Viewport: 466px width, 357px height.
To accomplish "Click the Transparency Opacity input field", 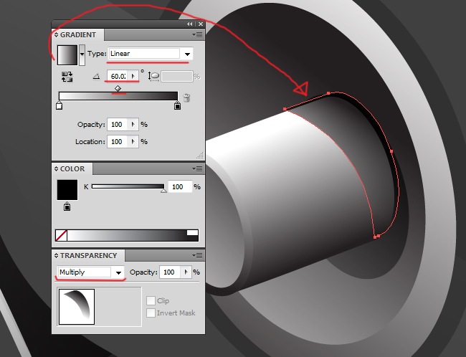I will coord(171,272).
